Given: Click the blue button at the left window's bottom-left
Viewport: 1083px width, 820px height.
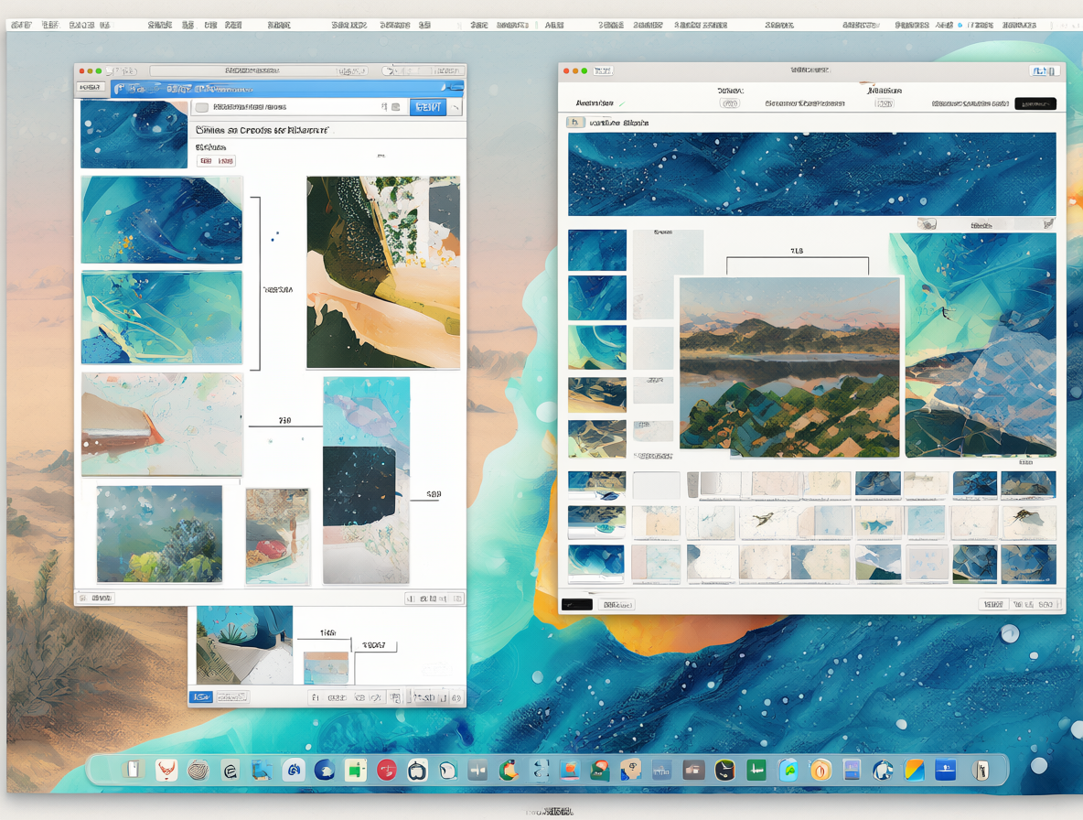Looking at the screenshot, I should point(201,697).
